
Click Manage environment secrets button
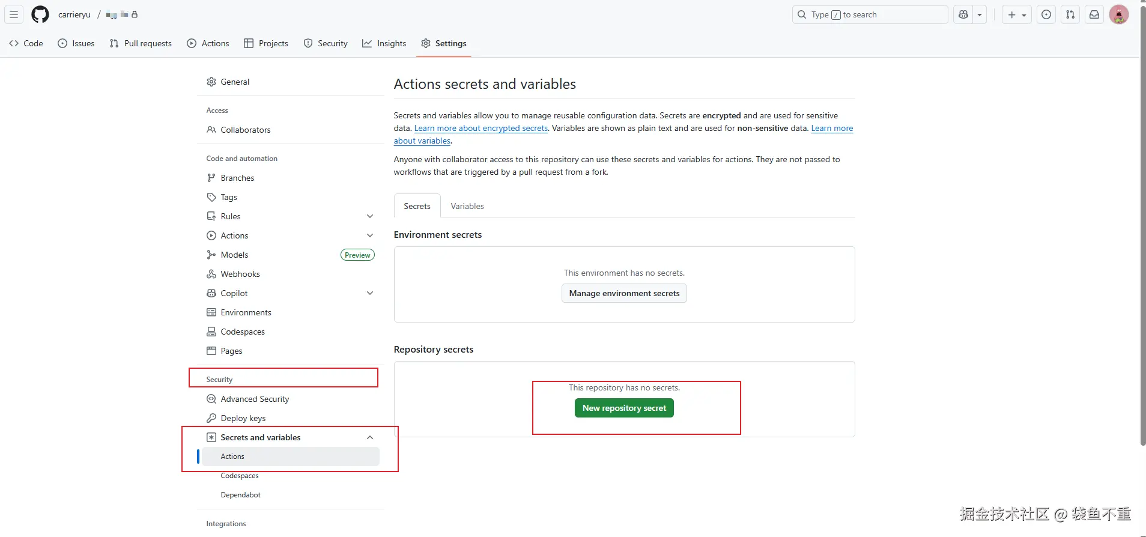click(624, 293)
